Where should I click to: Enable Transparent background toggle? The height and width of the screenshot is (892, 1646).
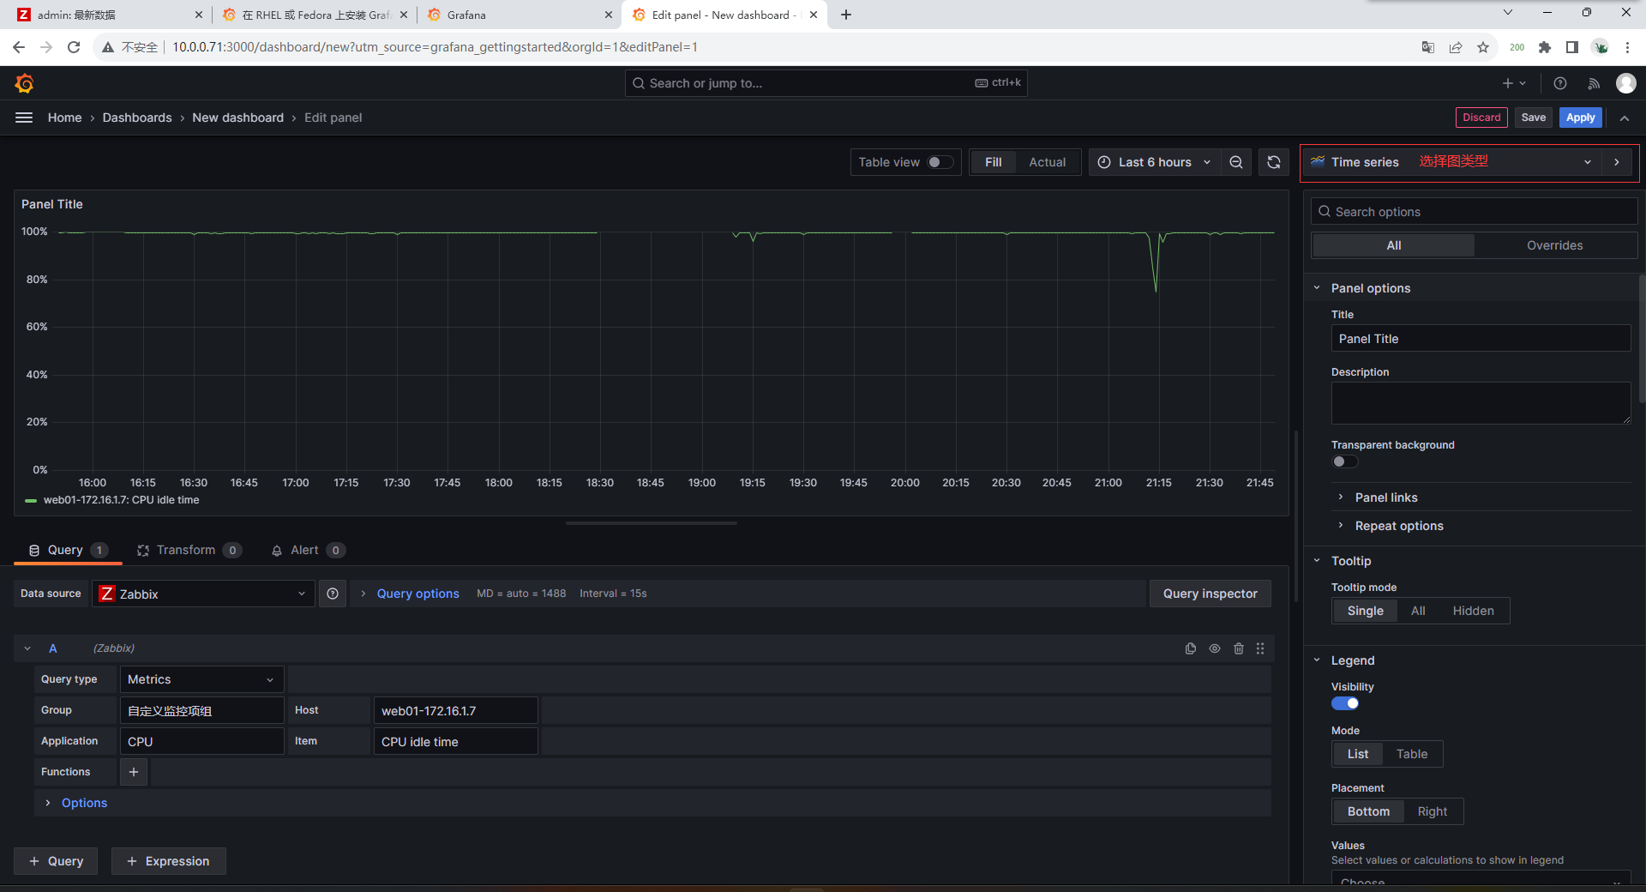(1344, 462)
